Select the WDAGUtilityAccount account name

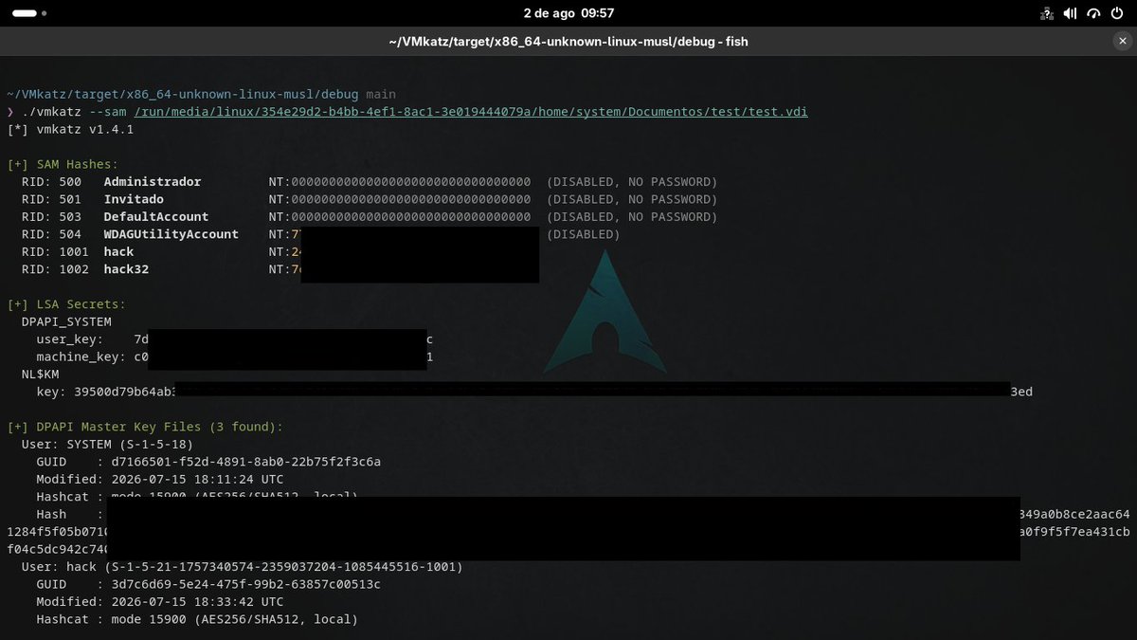[171, 234]
